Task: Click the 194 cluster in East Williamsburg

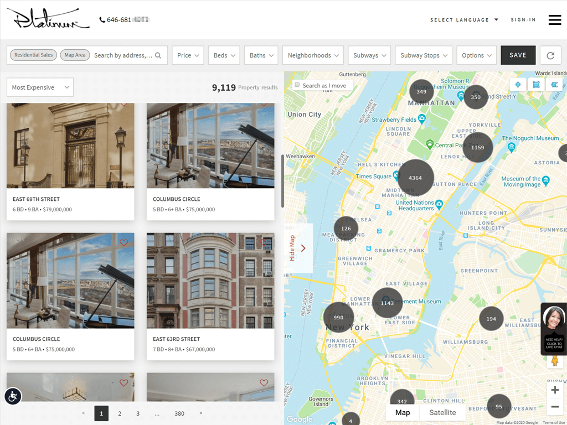Action: [491, 319]
